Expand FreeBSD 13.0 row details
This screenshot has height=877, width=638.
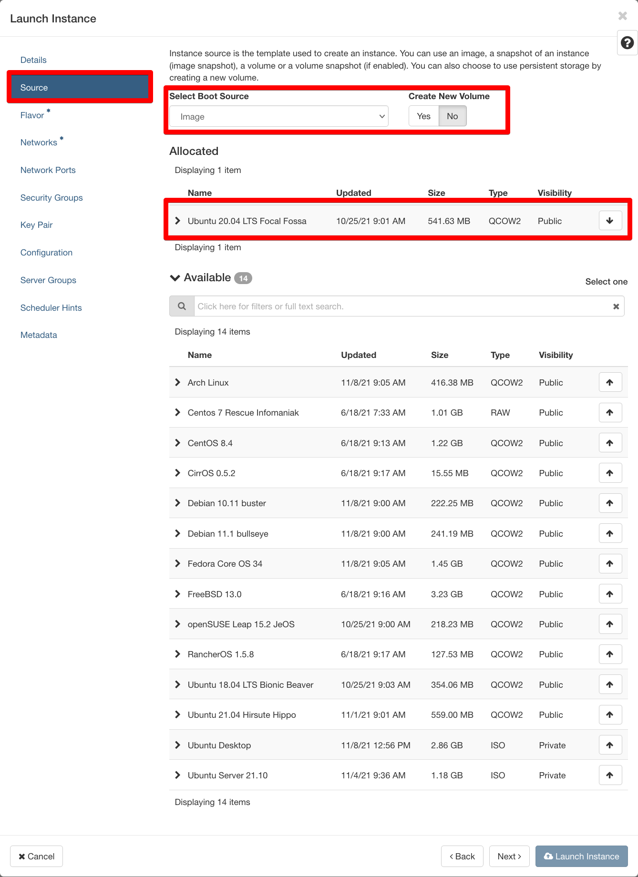click(178, 594)
